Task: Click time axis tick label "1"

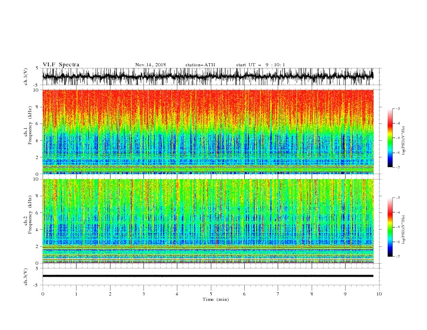Action: click(x=76, y=294)
